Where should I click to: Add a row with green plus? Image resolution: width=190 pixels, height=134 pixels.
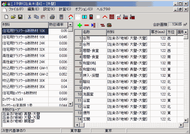pyautogui.click(x=80, y=25)
